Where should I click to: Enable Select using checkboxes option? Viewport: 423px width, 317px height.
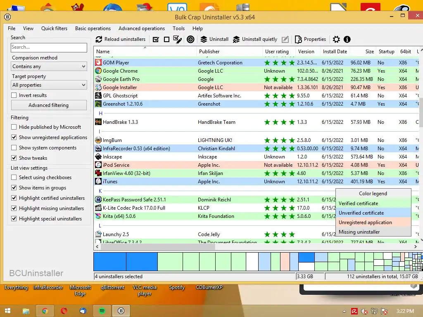(14, 177)
